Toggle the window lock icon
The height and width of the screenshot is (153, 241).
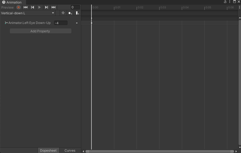(225, 2)
